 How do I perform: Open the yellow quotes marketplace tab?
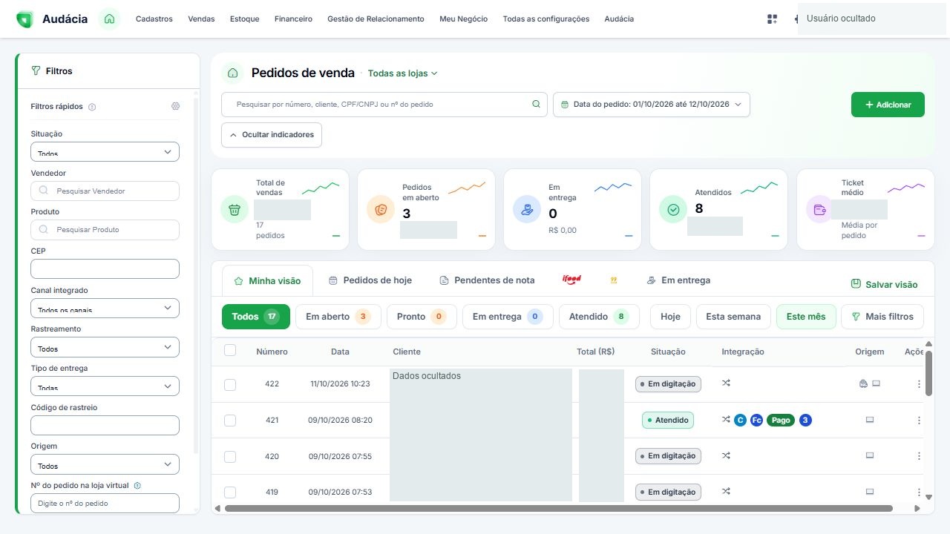pos(614,280)
